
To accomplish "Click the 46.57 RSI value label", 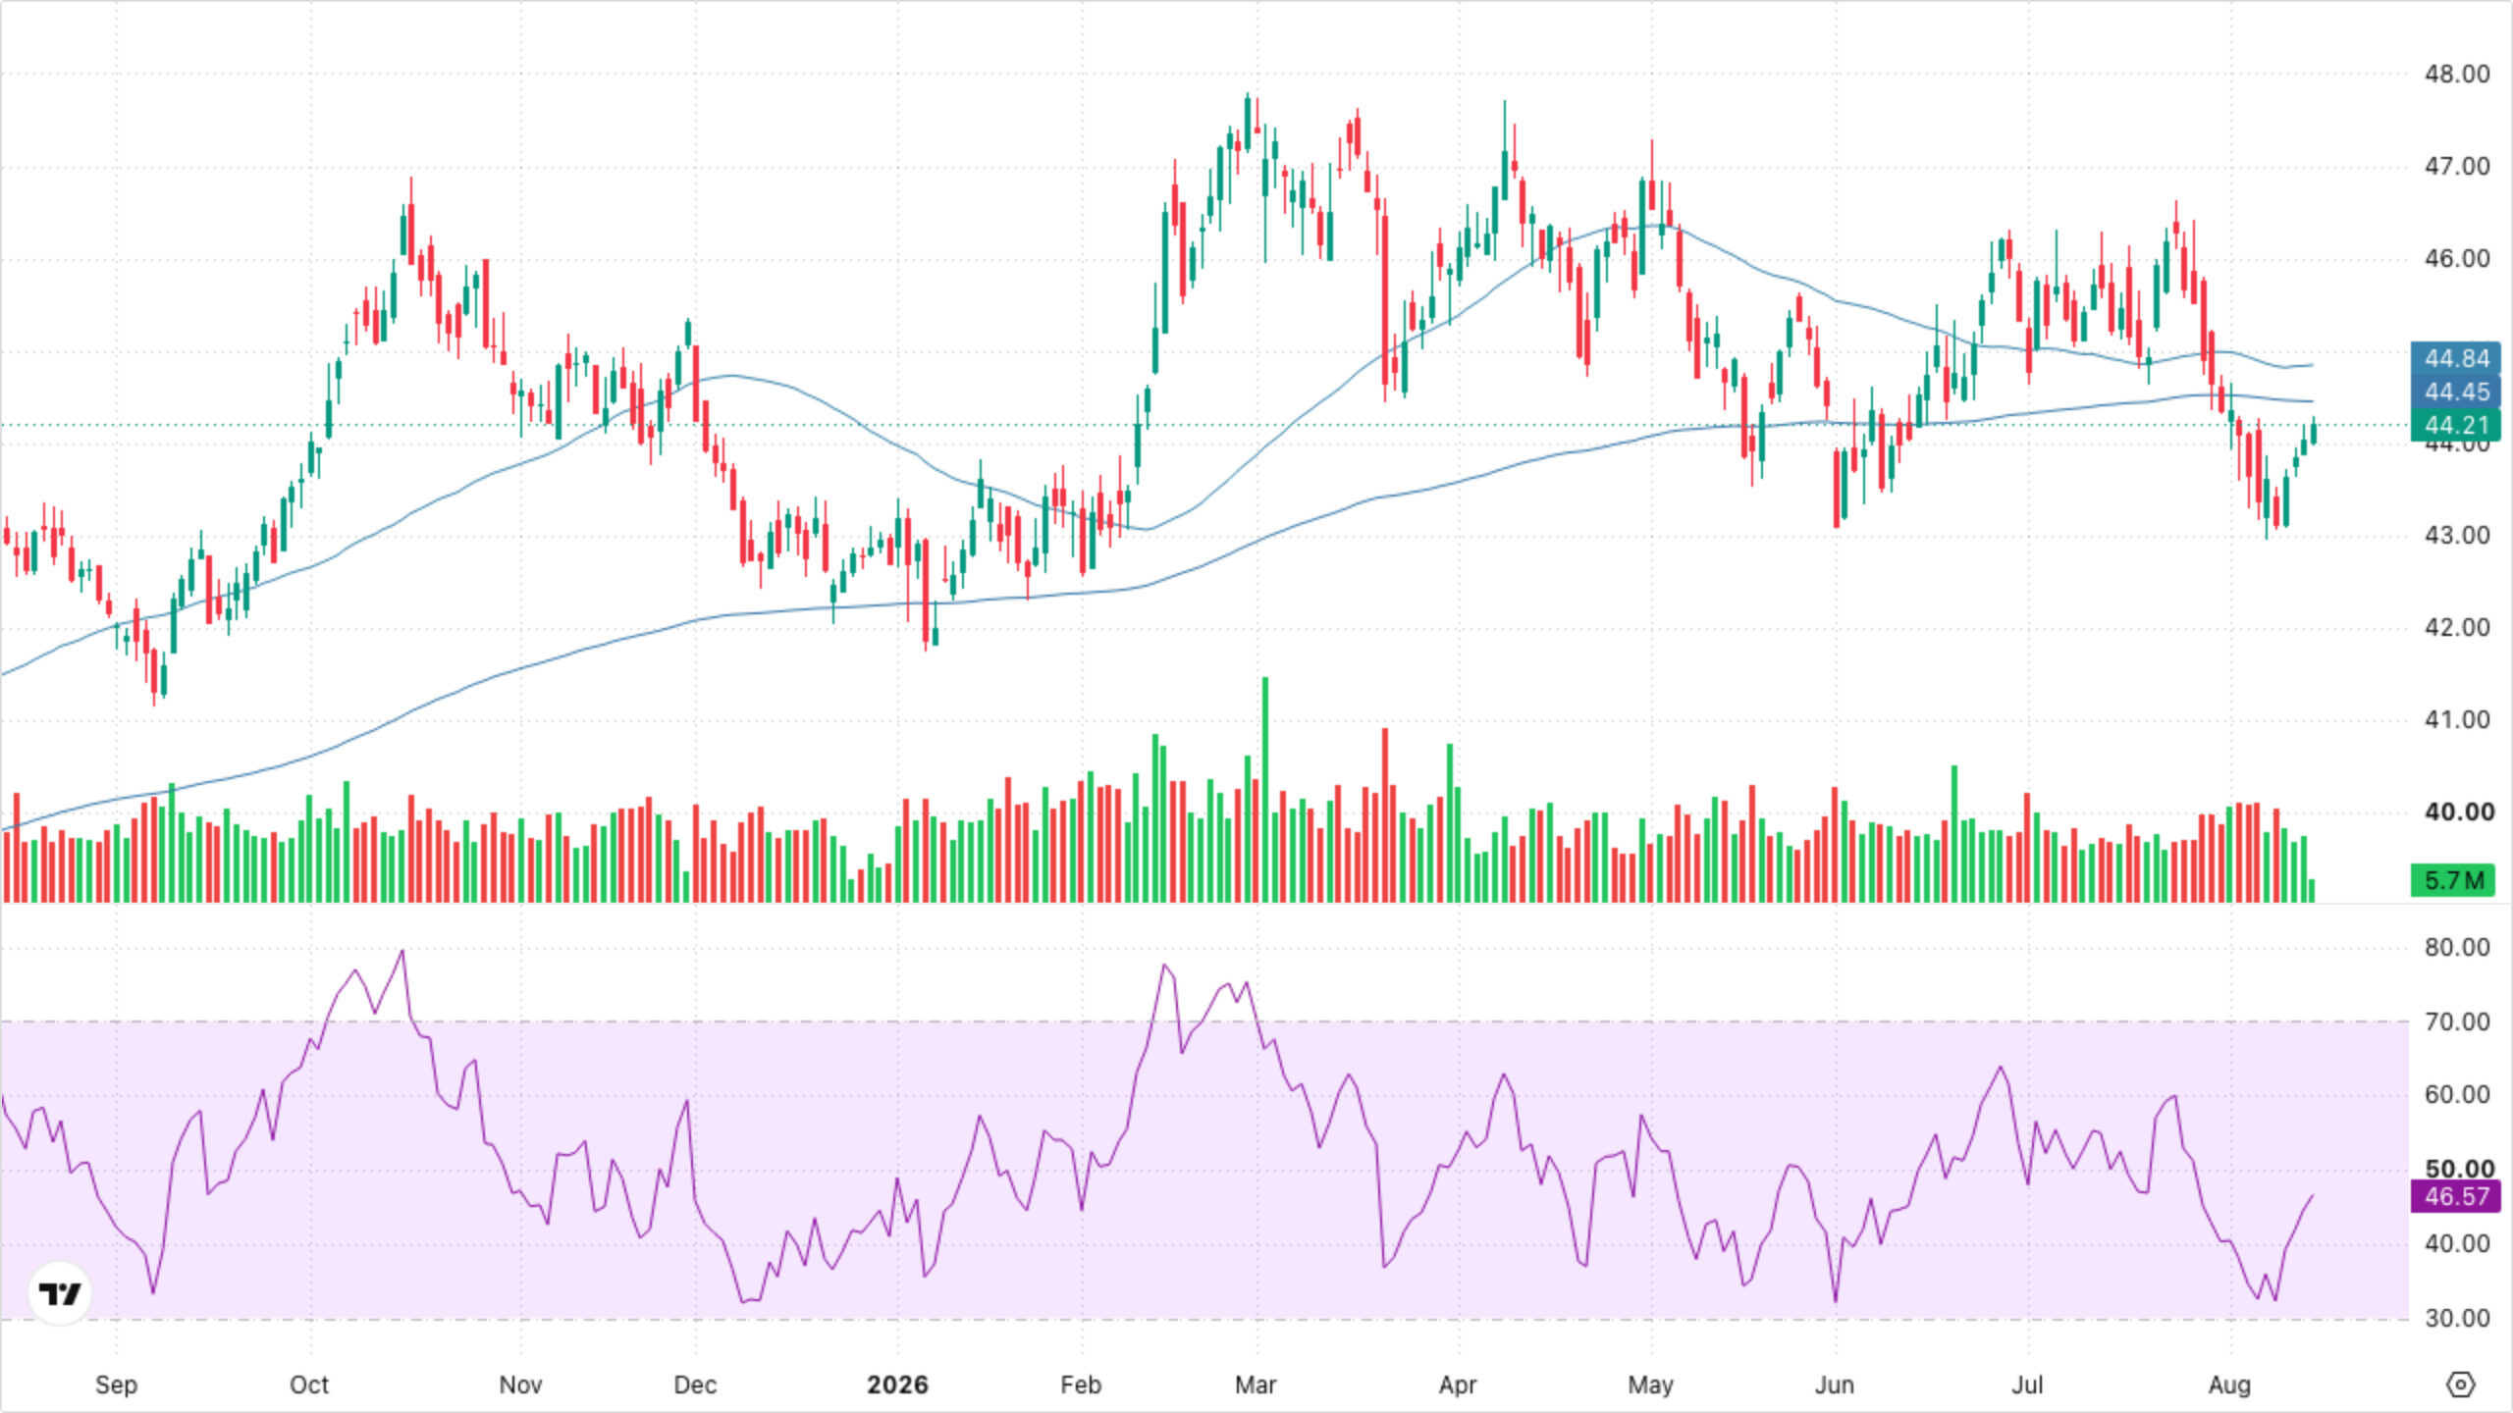I will tap(2456, 1196).
